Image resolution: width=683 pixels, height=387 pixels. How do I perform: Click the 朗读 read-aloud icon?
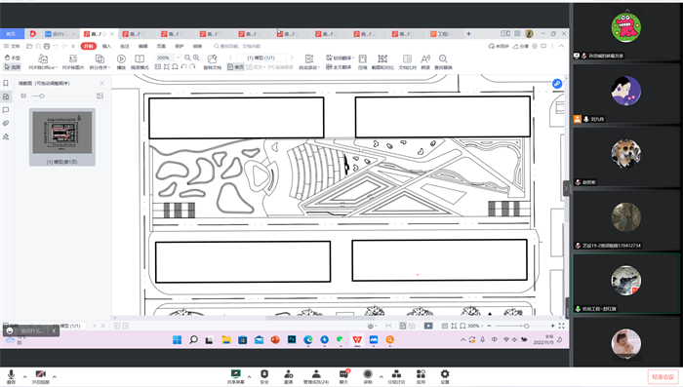tap(425, 61)
